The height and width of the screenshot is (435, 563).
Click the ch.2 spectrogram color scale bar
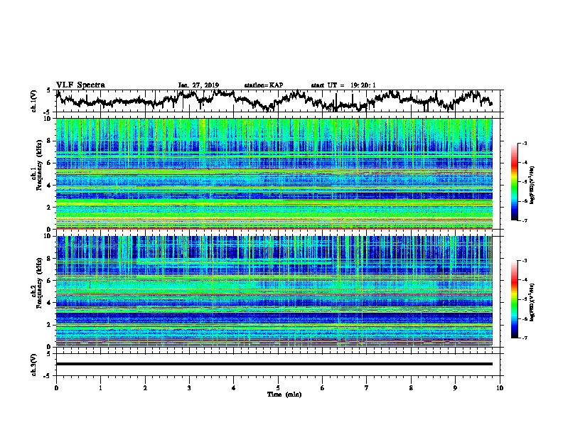click(x=514, y=299)
